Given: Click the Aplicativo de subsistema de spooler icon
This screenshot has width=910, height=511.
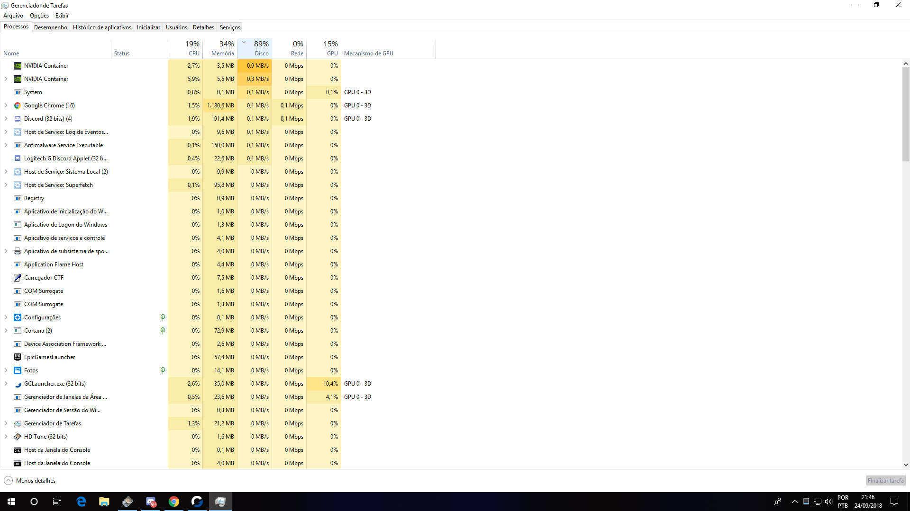Looking at the screenshot, I should coord(18,251).
